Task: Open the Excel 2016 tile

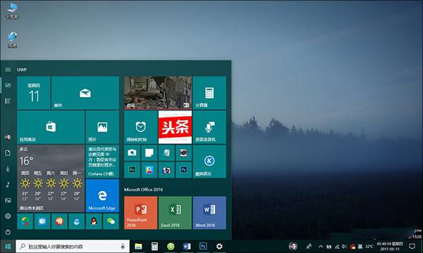Action: pyautogui.click(x=175, y=213)
